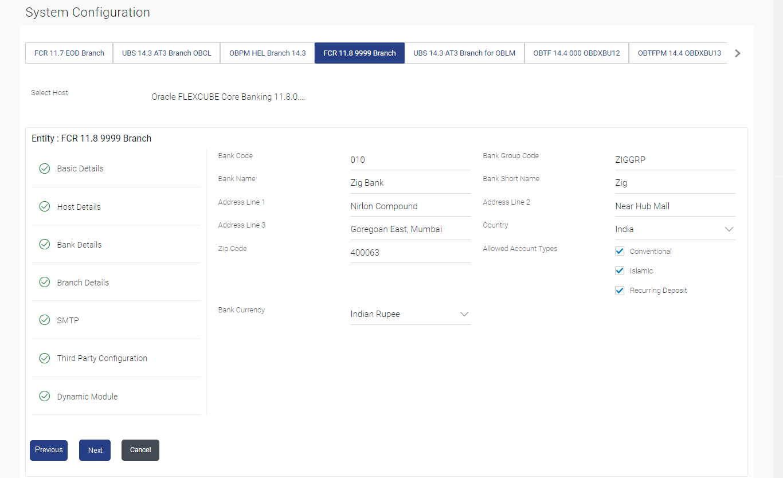Click the Dynamic Module checkmark icon

pos(44,396)
